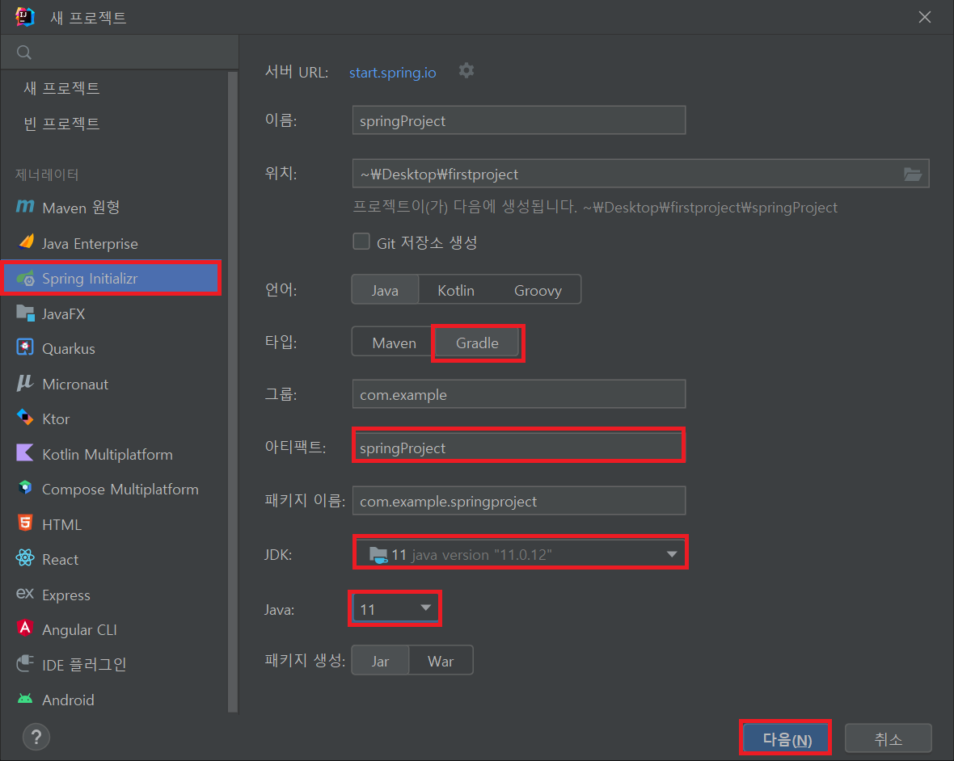The image size is (954, 761).
Task: Click the Ktor generator icon
Action: coord(25,418)
